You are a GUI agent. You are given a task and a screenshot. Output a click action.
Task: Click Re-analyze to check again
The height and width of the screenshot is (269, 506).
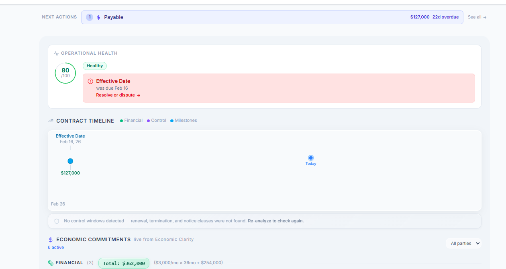click(x=275, y=221)
